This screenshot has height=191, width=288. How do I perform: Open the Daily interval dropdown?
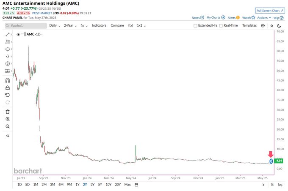pos(55,26)
